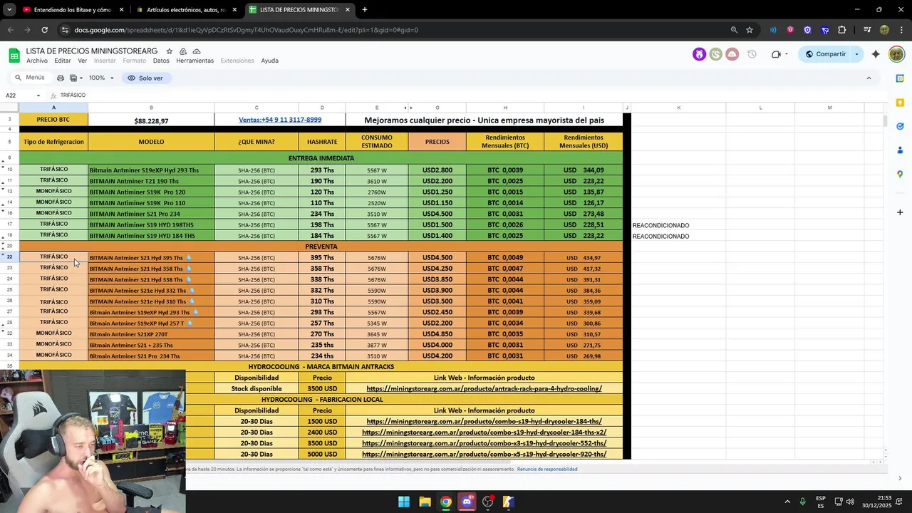The height and width of the screenshot is (513, 912).
Task: Open the antrack-rack-para-4-hydro-cooling link
Action: pyautogui.click(x=484, y=389)
